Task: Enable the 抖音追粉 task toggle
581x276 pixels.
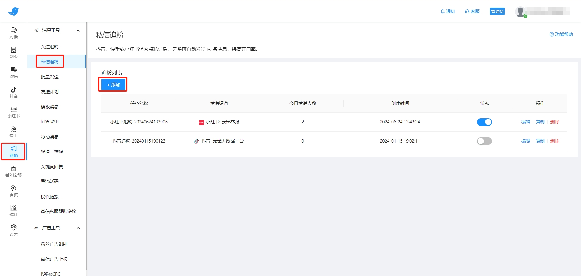Action: point(484,141)
